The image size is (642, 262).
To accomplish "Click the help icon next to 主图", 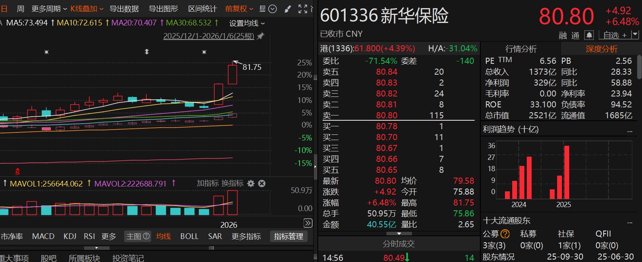I will (146, 236).
